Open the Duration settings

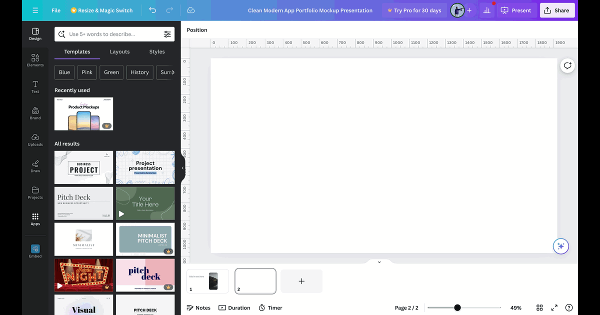234,308
